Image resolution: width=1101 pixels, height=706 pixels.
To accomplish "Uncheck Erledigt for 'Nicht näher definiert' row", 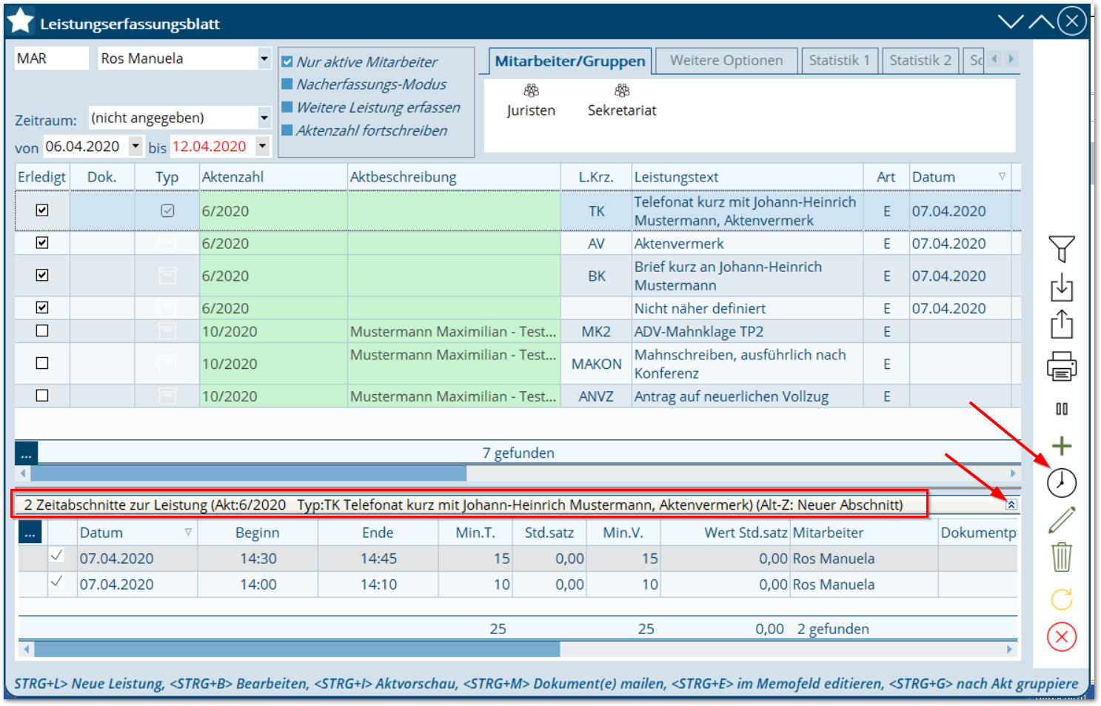I will point(42,307).
